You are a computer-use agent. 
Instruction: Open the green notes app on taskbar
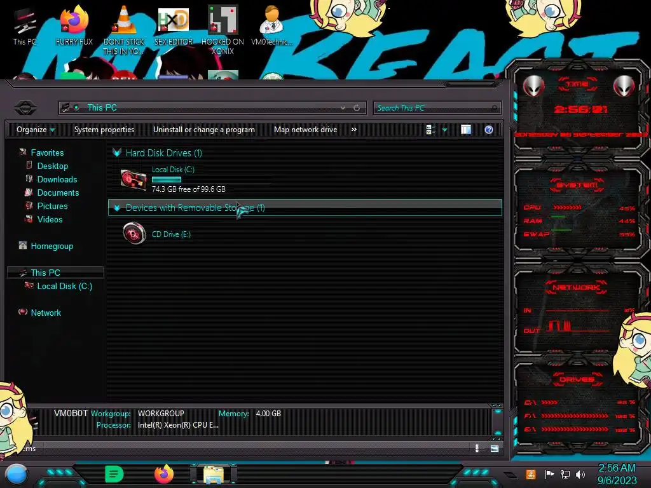[114, 474]
